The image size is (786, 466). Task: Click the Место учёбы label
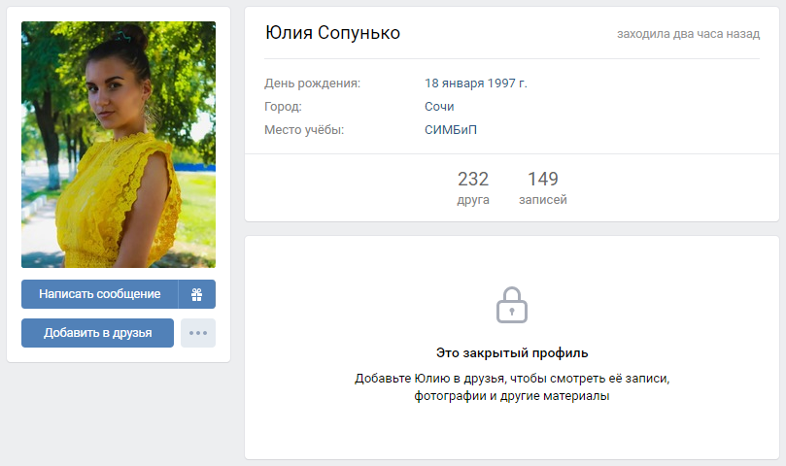304,130
